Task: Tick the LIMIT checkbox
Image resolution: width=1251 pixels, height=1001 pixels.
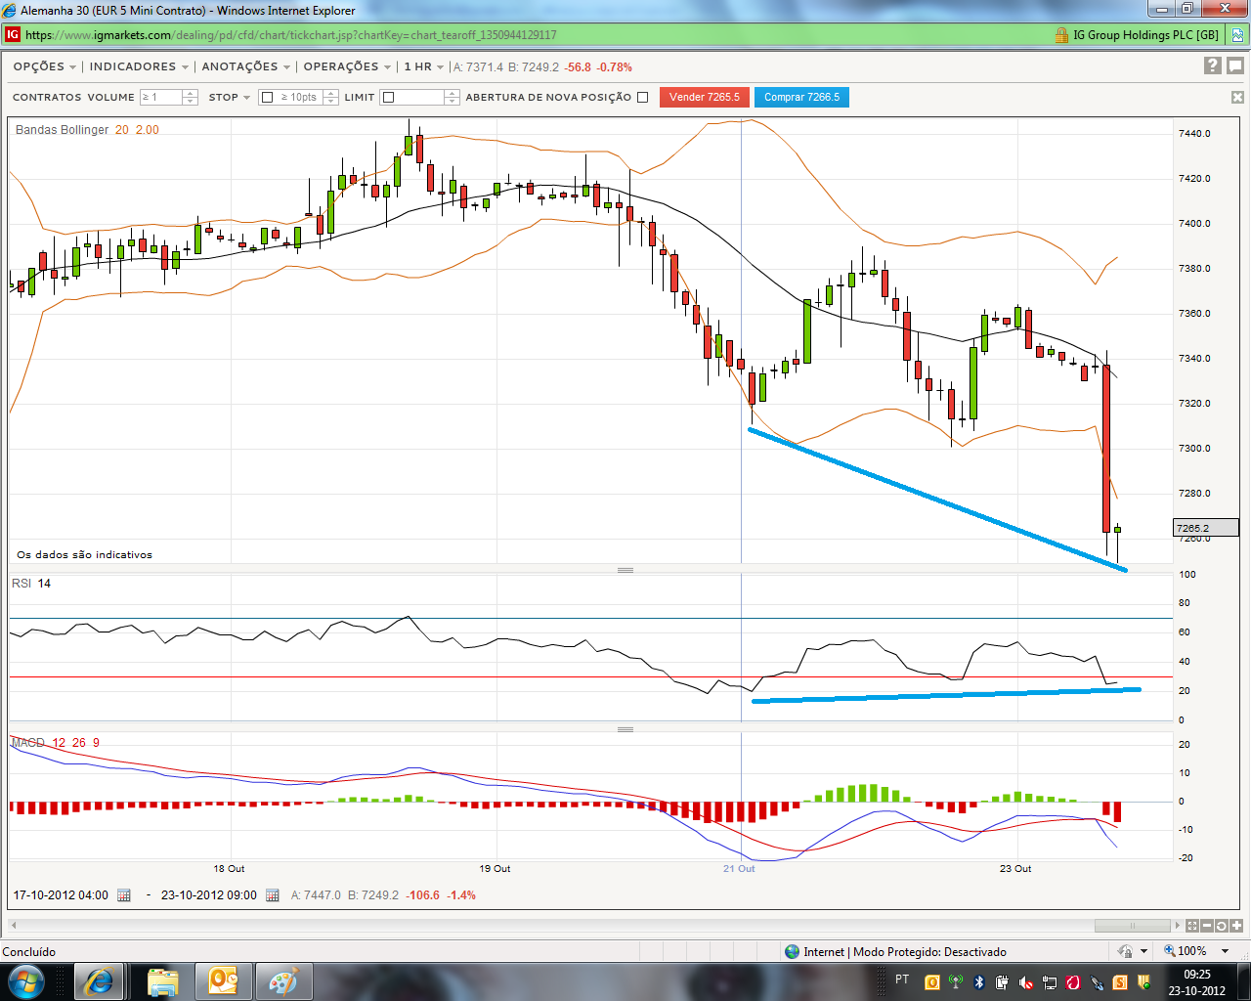Action: click(388, 97)
